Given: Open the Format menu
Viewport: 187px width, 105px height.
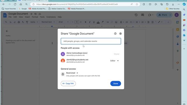Looking at the screenshot, I should click(35, 17).
